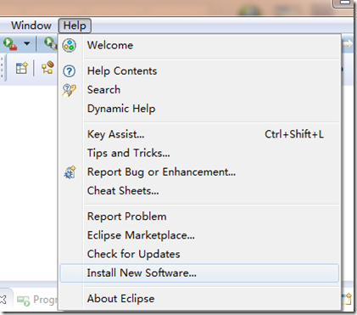
Task: Click the Help Contents question-mark icon
Action: pyautogui.click(x=70, y=71)
